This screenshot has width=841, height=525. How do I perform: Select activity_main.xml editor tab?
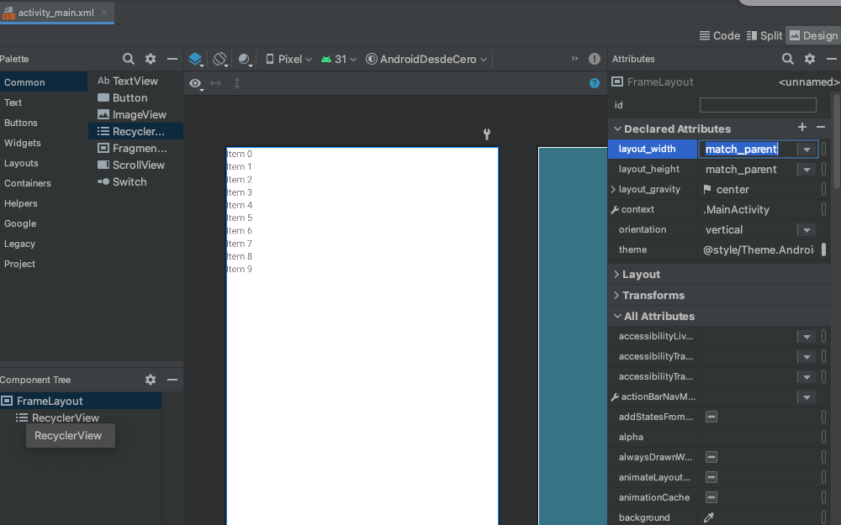pyautogui.click(x=56, y=13)
